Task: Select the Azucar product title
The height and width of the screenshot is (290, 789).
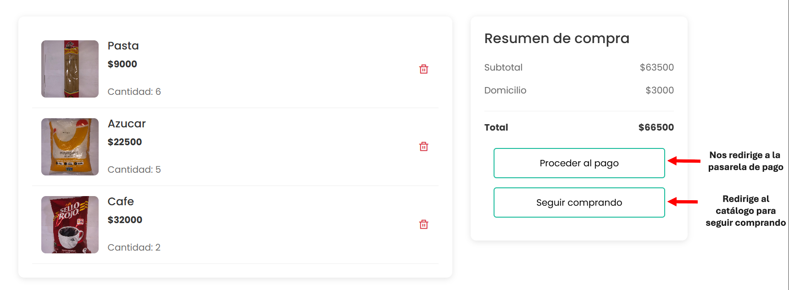Action: [x=127, y=124]
